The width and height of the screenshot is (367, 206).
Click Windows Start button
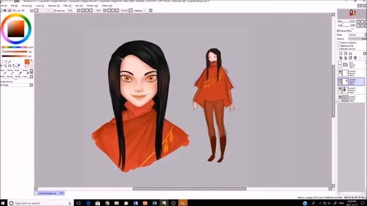tap(3, 203)
